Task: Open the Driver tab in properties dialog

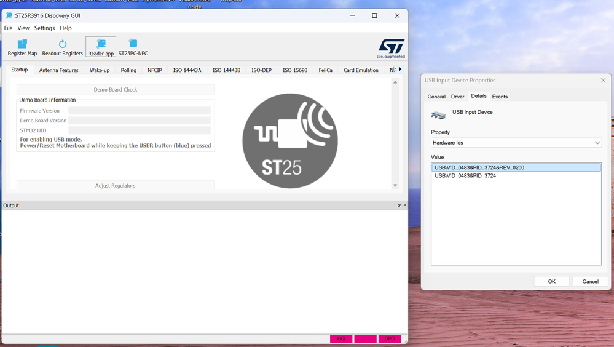Action: (457, 97)
